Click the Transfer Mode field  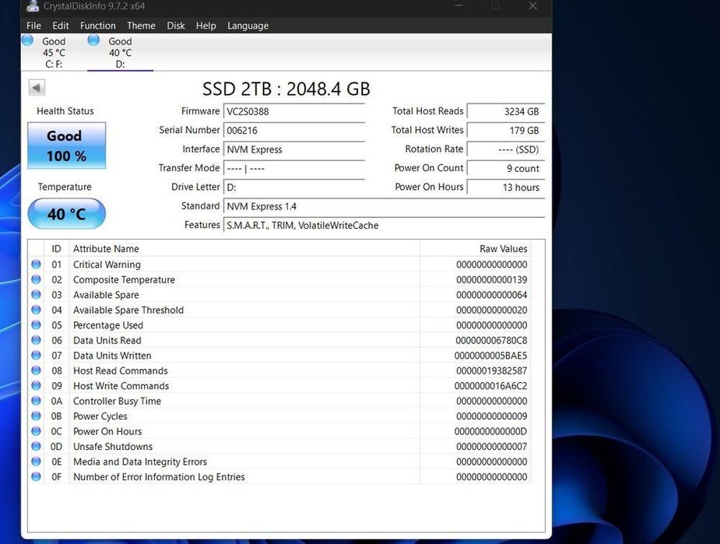[x=294, y=168]
